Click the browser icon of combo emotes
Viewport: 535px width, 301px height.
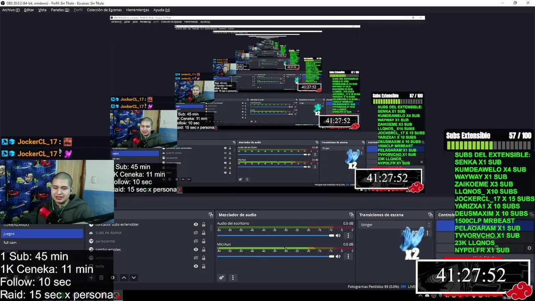pos(91,250)
